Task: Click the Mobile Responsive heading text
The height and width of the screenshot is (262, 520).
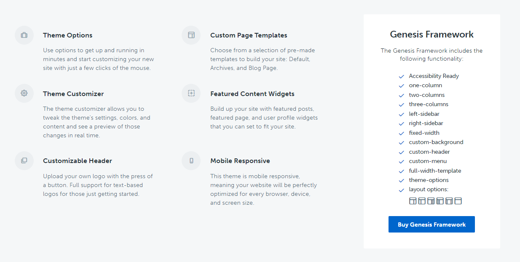Action: pos(240,161)
